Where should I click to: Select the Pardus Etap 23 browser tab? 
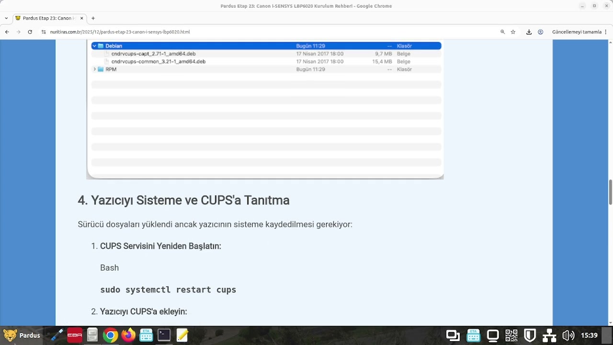pos(49,18)
